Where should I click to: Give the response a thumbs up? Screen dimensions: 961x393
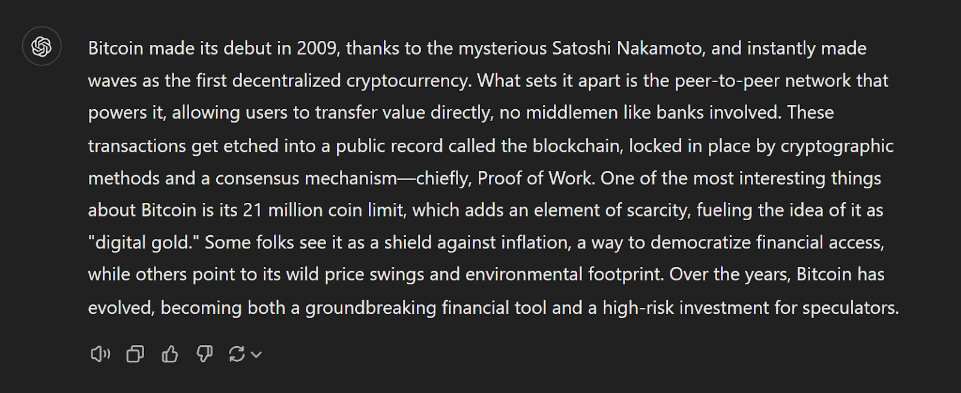(170, 355)
